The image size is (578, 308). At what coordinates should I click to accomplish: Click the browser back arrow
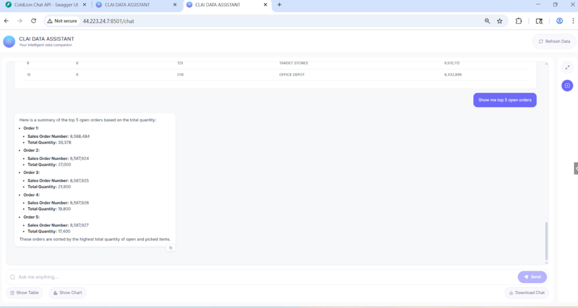pyautogui.click(x=7, y=21)
